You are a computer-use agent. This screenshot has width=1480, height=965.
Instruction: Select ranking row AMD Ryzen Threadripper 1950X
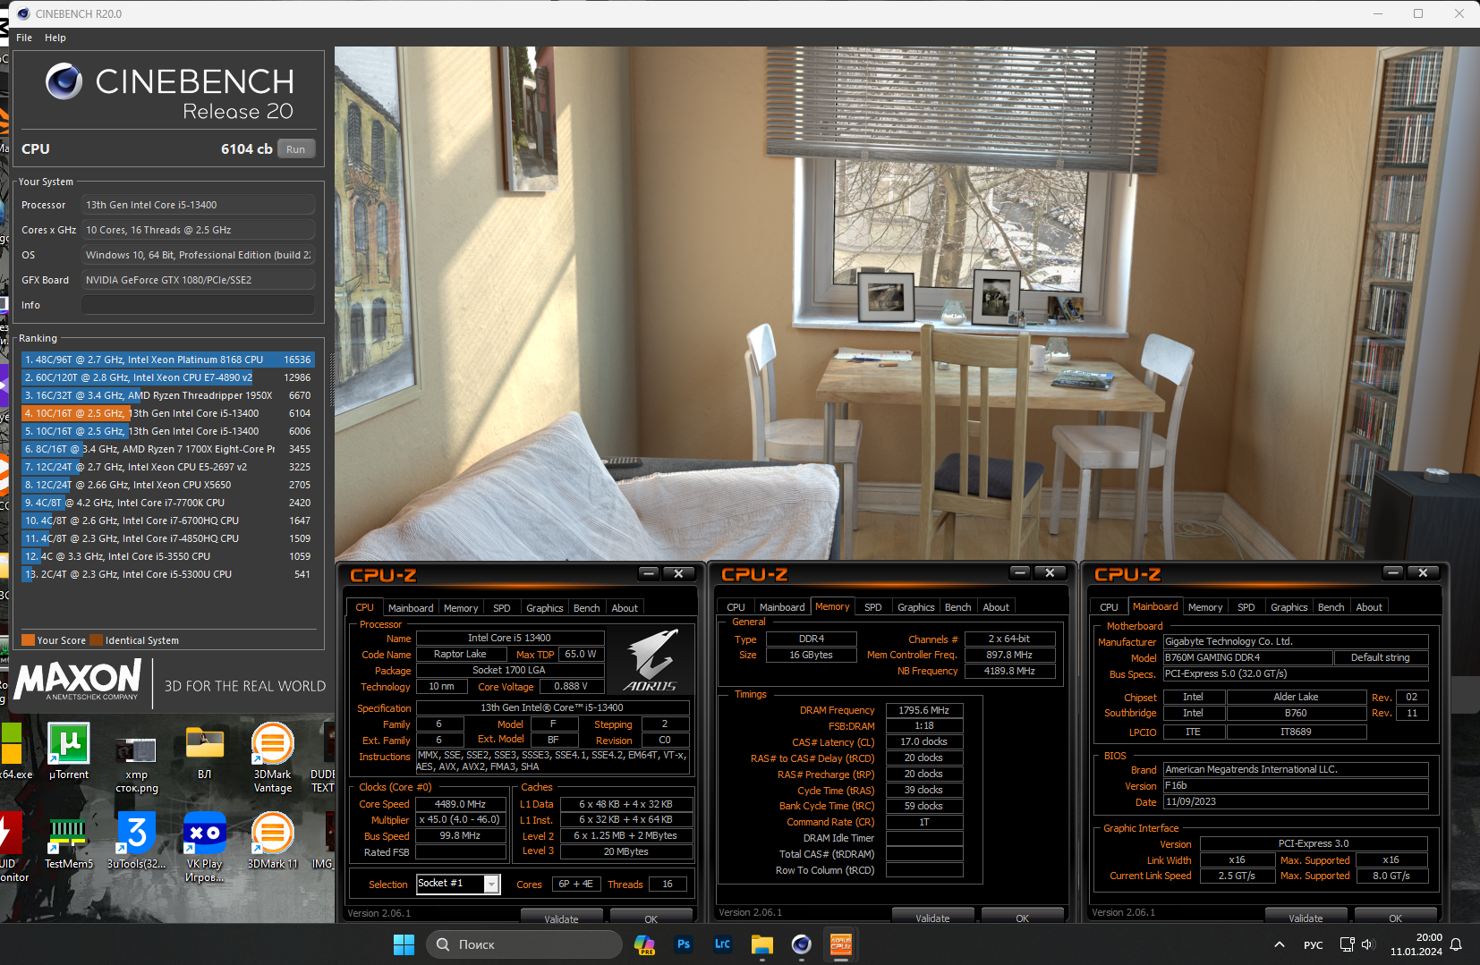click(x=167, y=395)
